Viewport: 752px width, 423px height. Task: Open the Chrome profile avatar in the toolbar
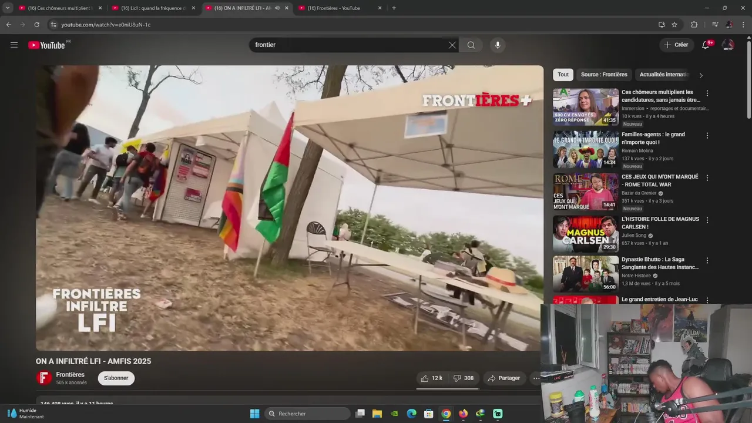(x=729, y=25)
